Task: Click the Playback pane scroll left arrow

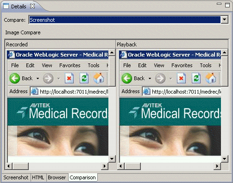Action: [x=121, y=166]
